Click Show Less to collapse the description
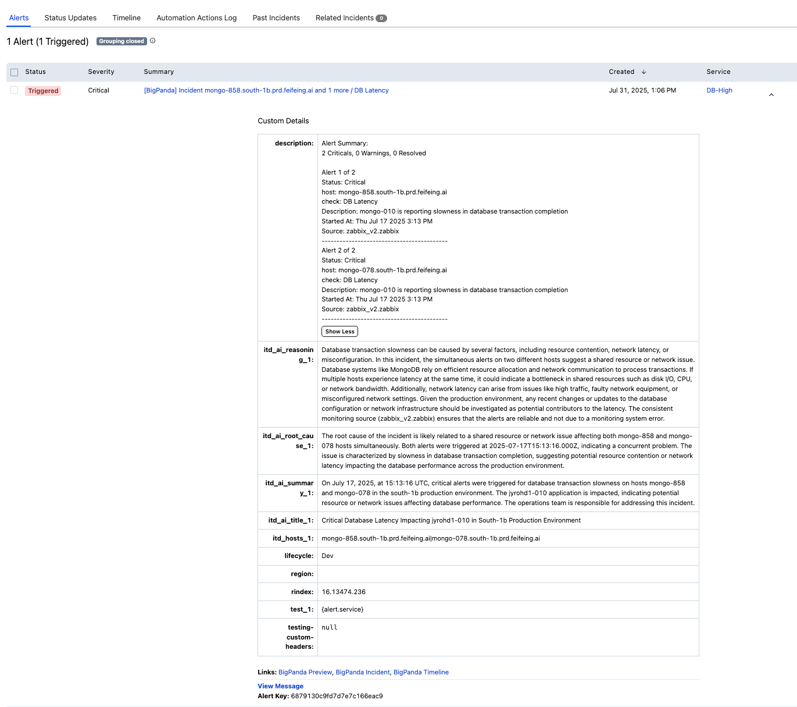This screenshot has height=707, width=797. tap(339, 331)
